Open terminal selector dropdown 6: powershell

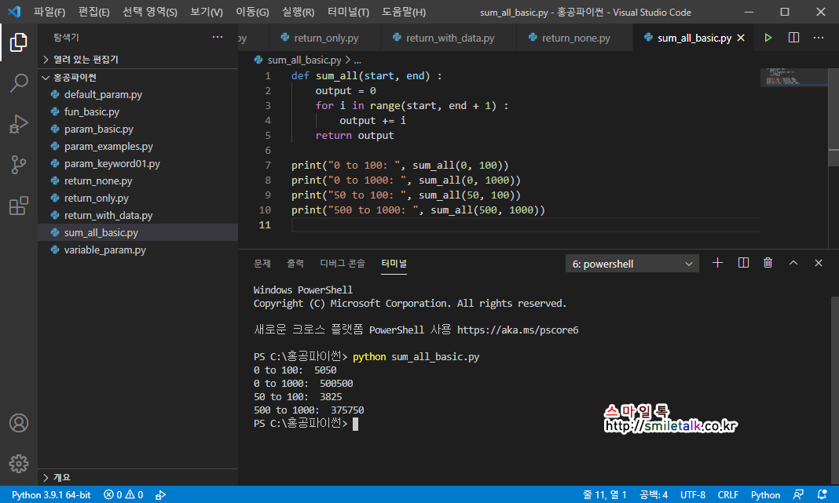point(632,264)
